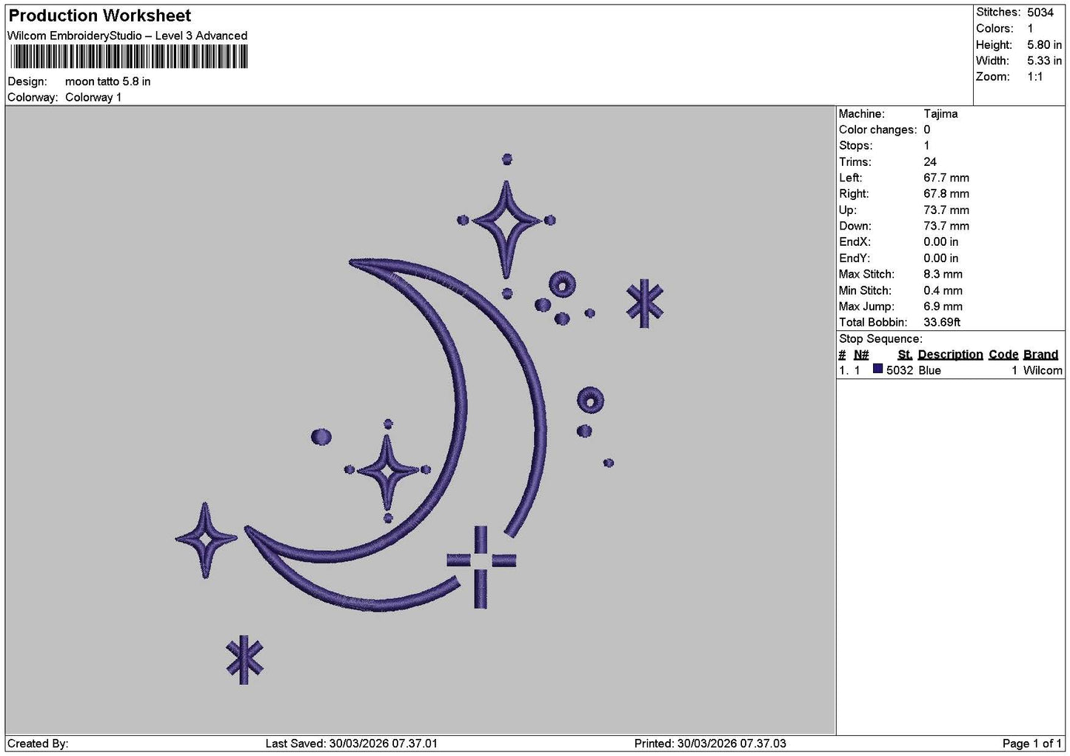Viewport: 1070px width, 756px height.
Task: Select the design name "moon tatto 5.8 in"
Action: point(107,81)
